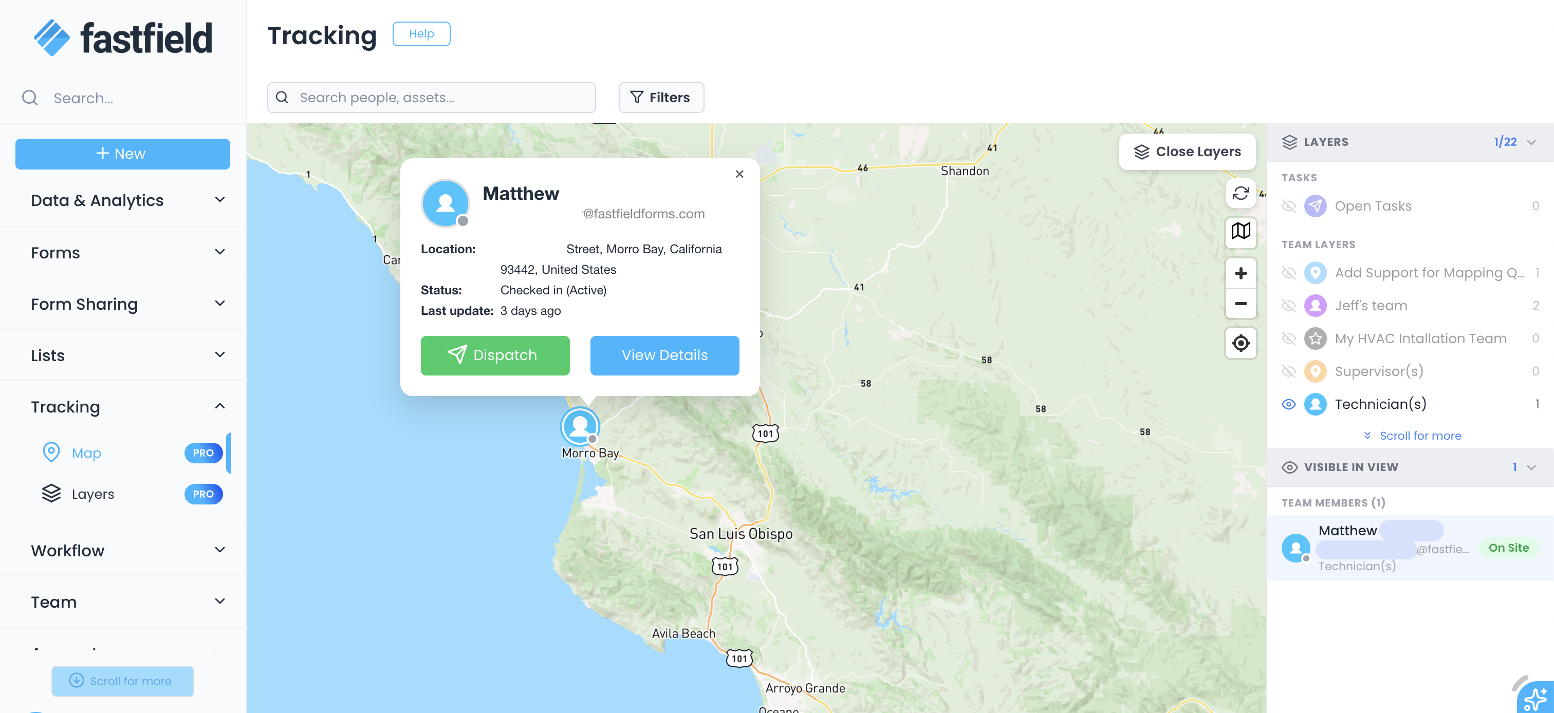Open the AI sparkle assistant icon
This screenshot has height=713, width=1554.
(x=1534, y=699)
